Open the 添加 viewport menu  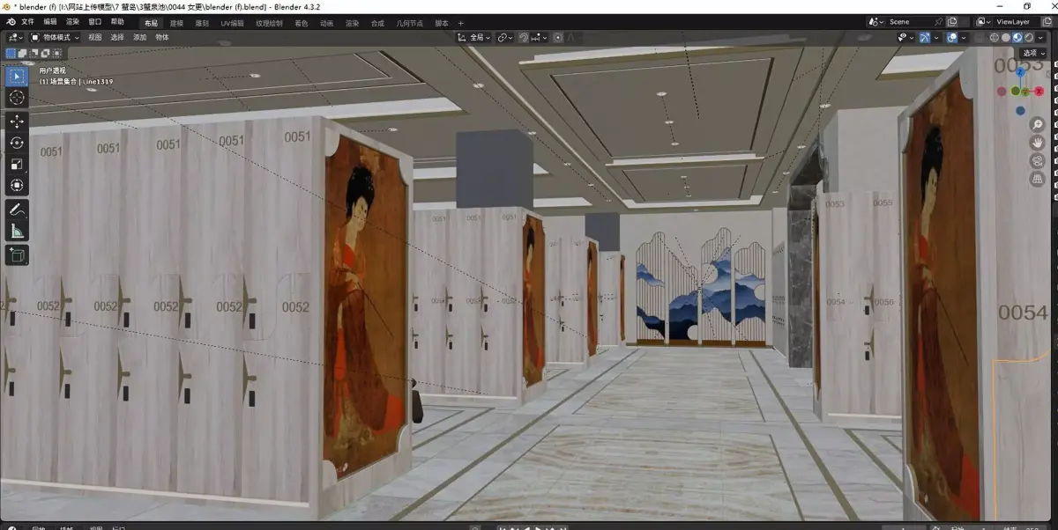click(x=139, y=38)
